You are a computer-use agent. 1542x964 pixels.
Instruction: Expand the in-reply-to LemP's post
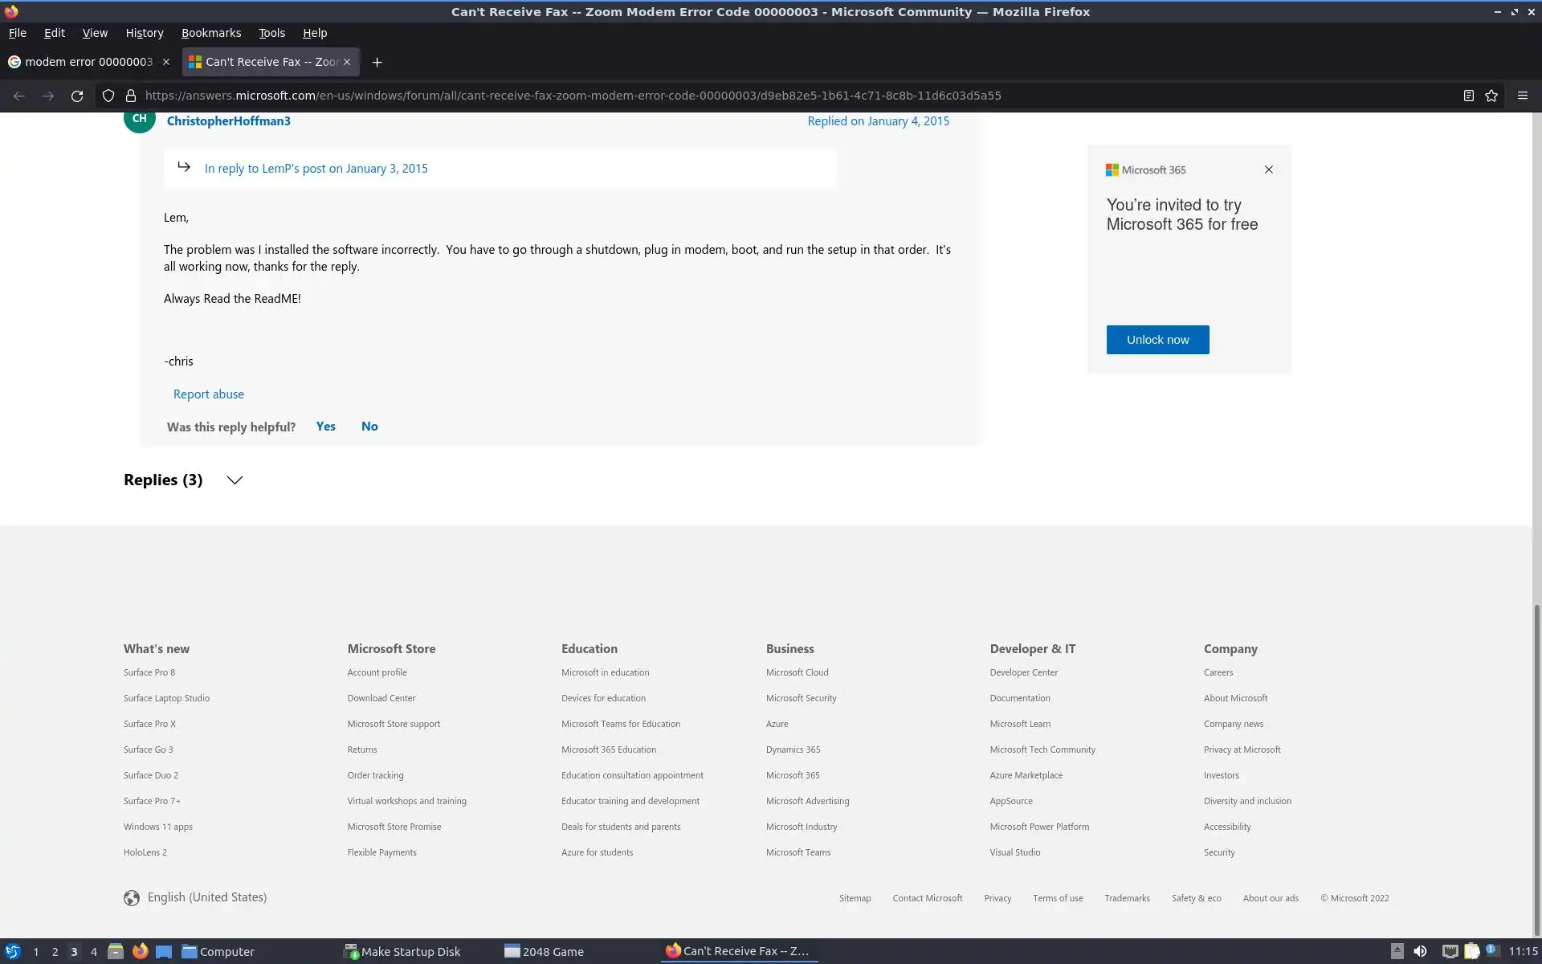pyautogui.click(x=316, y=169)
